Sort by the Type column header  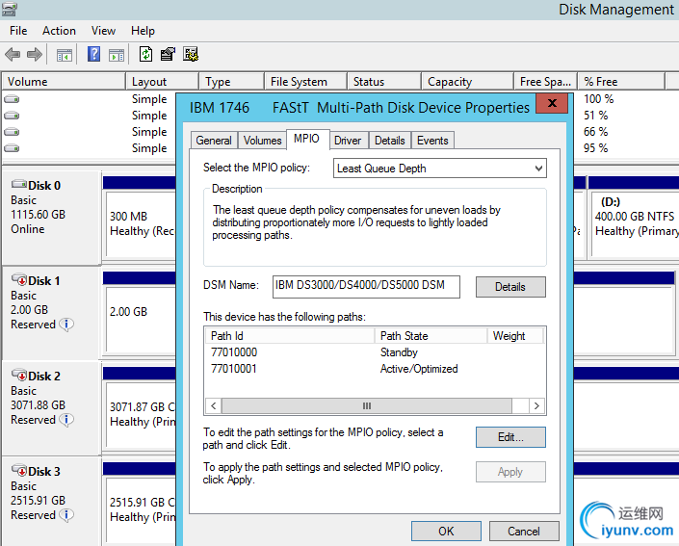coord(232,82)
